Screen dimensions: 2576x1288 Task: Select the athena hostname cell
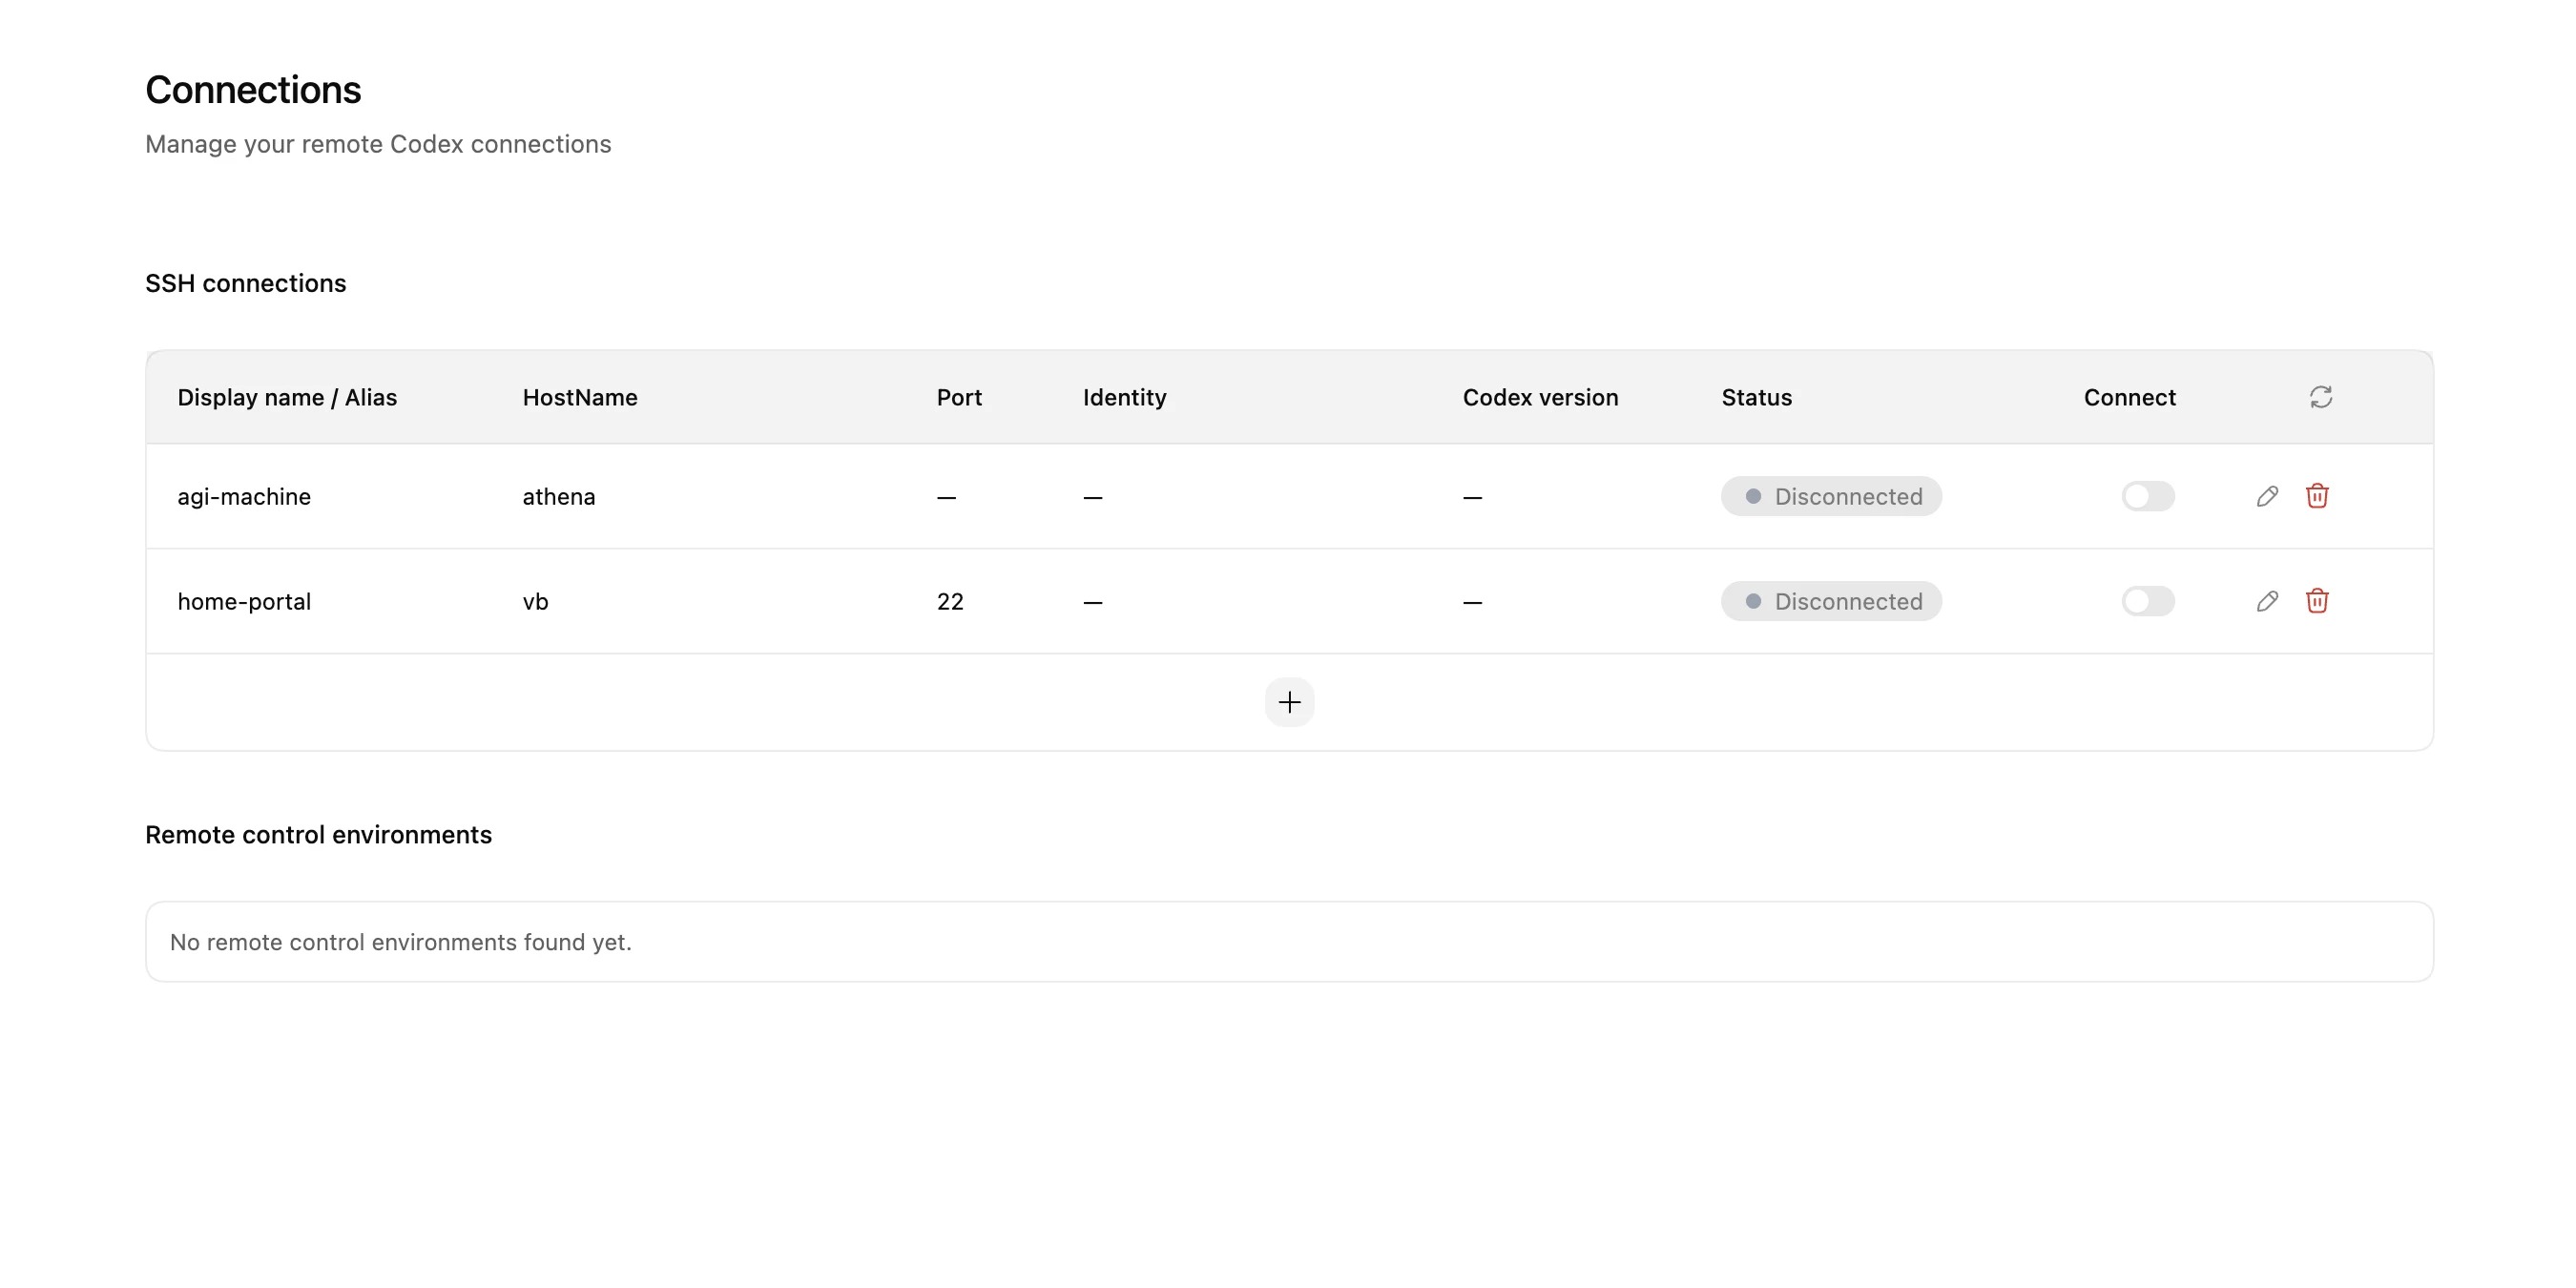pyautogui.click(x=558, y=497)
